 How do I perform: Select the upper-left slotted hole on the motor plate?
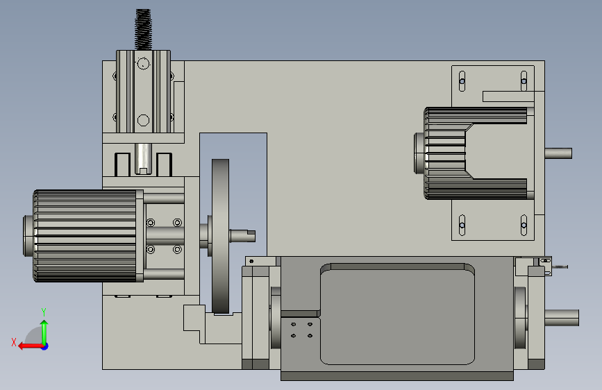tap(462, 81)
